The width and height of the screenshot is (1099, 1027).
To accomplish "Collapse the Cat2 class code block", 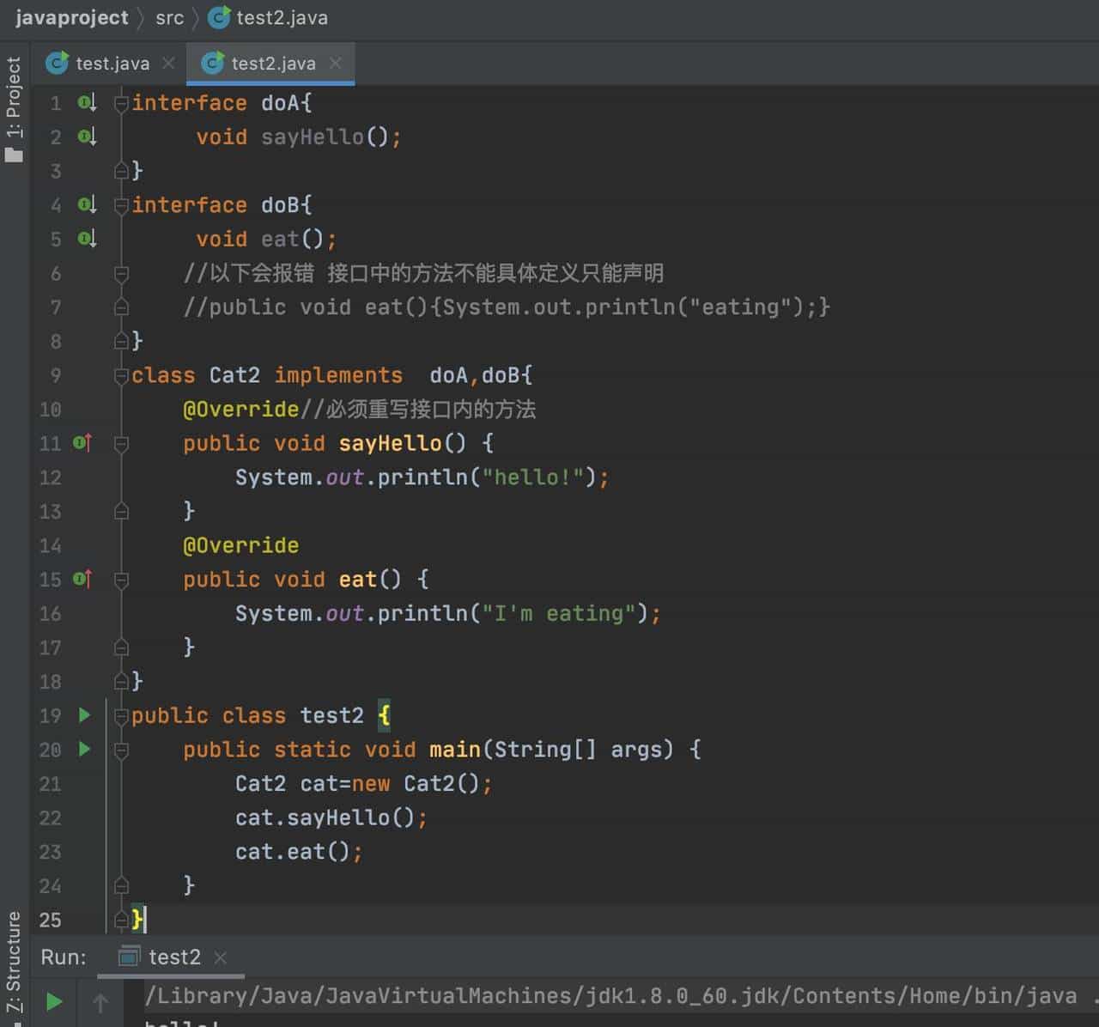I will [x=121, y=376].
